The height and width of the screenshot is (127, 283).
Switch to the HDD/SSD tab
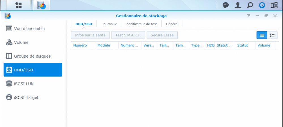(x=84, y=24)
